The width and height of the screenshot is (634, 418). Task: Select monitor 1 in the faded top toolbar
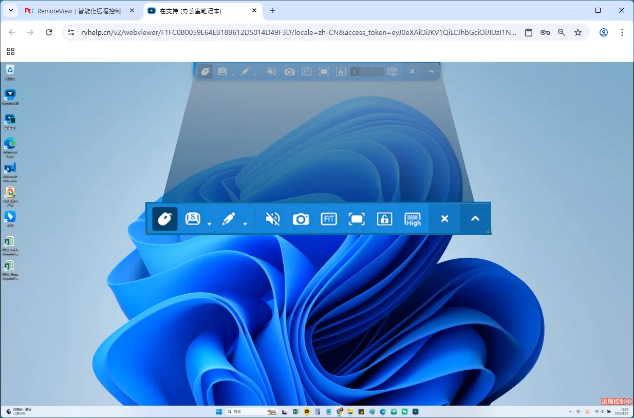click(x=354, y=72)
